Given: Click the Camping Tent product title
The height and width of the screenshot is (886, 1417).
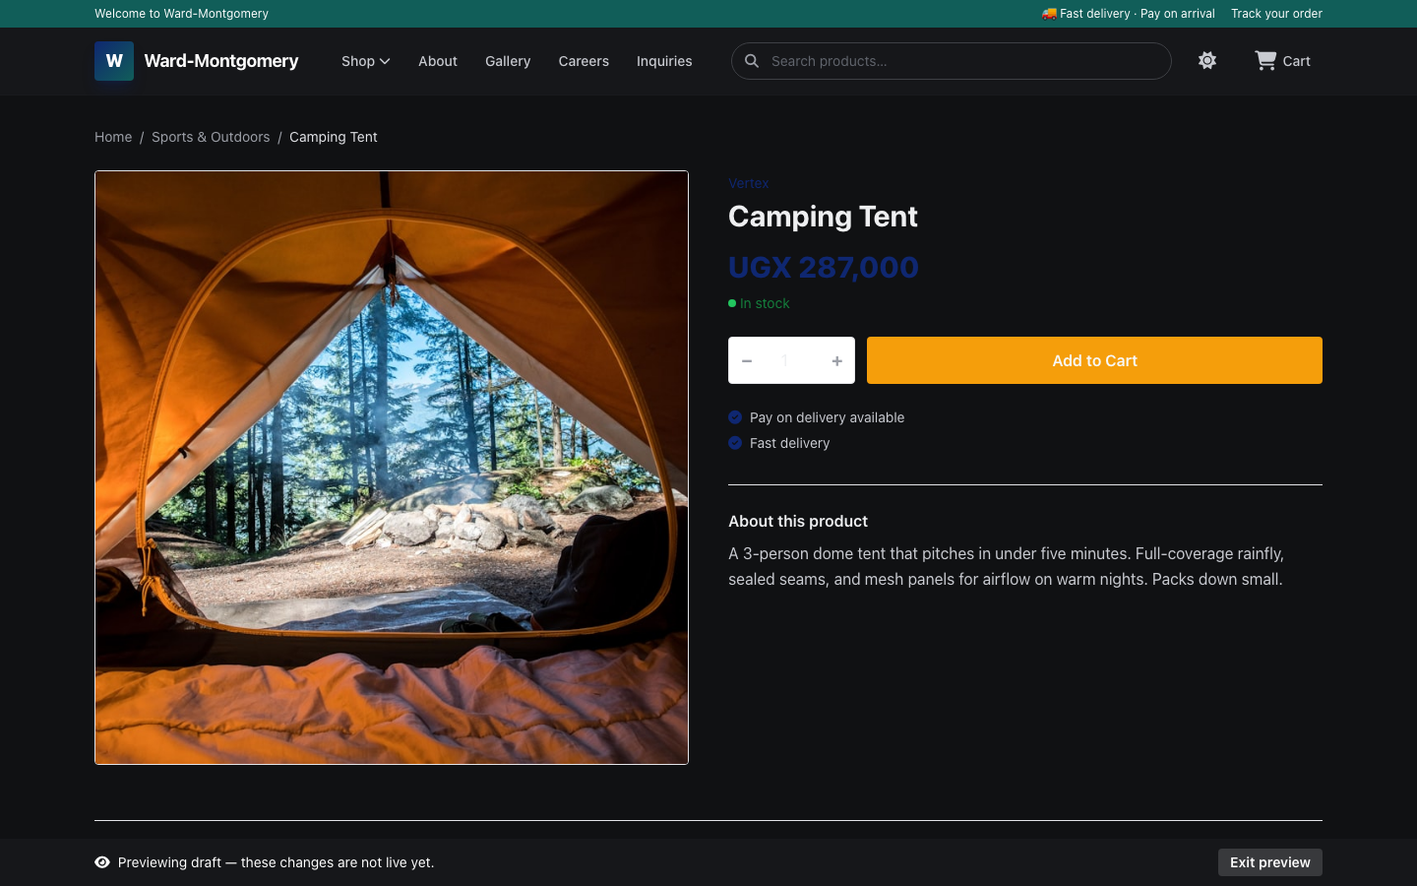Looking at the screenshot, I should click(823, 217).
